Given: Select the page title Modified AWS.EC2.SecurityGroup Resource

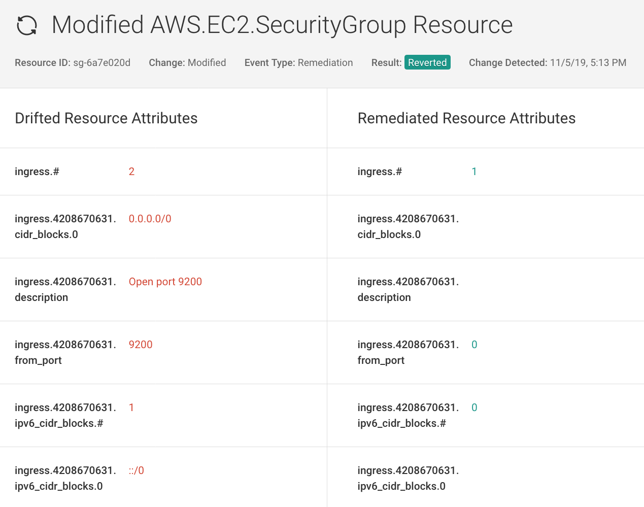Looking at the screenshot, I should [282, 25].
